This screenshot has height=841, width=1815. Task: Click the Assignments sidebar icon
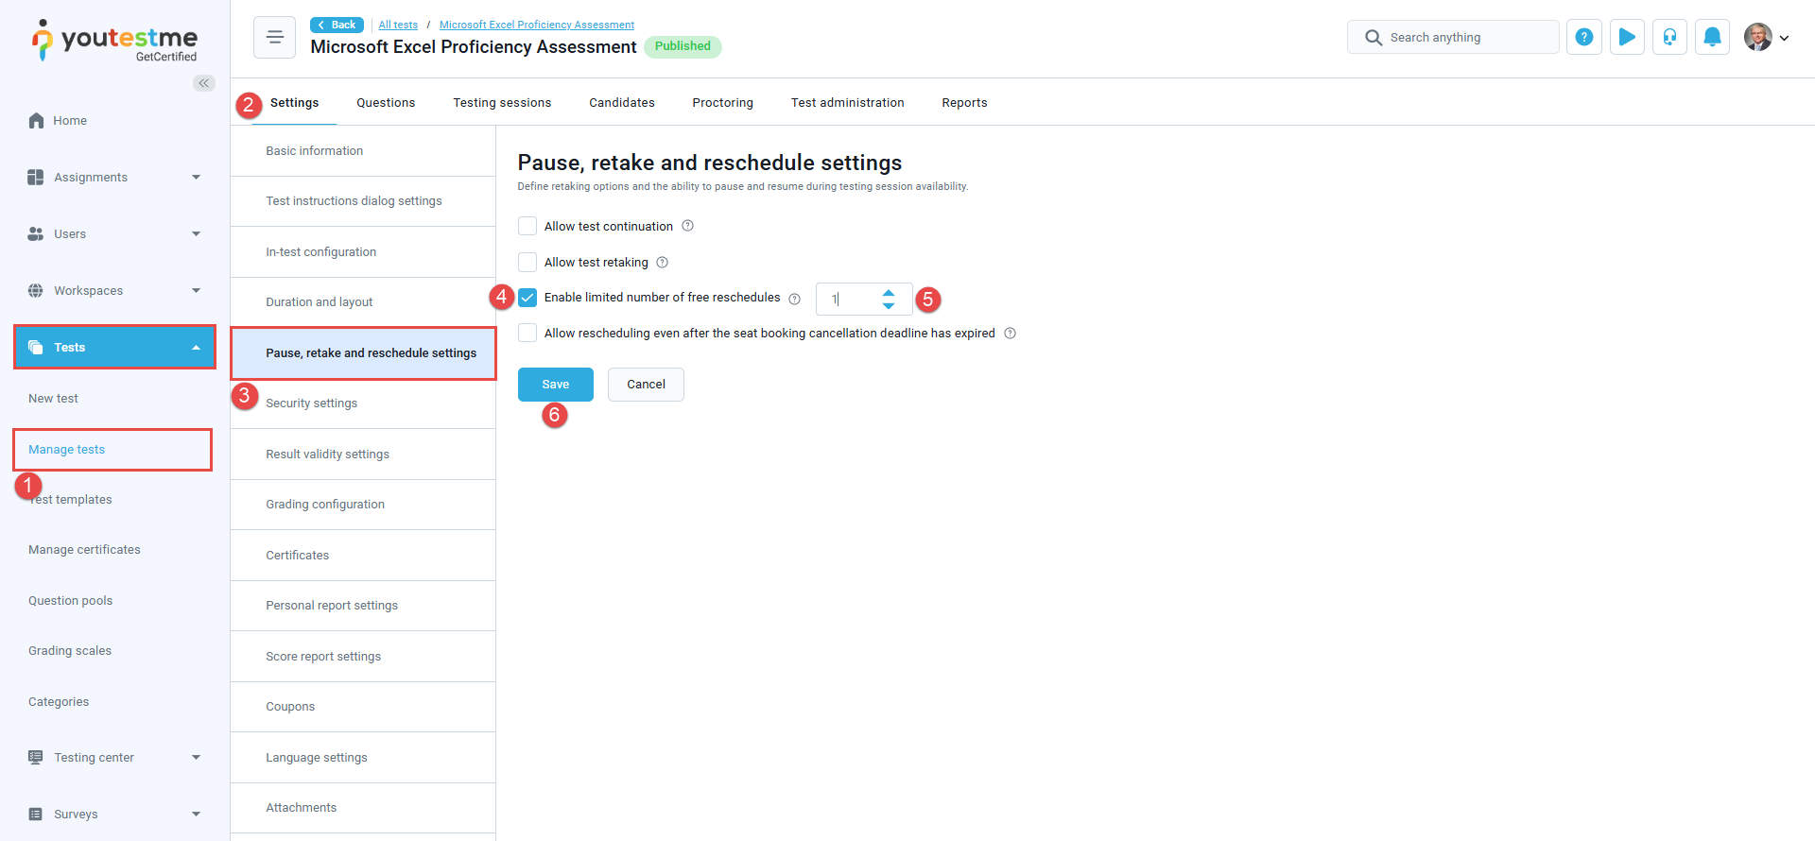pos(36,177)
